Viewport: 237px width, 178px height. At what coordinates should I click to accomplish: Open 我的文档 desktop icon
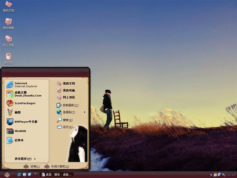click(x=9, y=7)
